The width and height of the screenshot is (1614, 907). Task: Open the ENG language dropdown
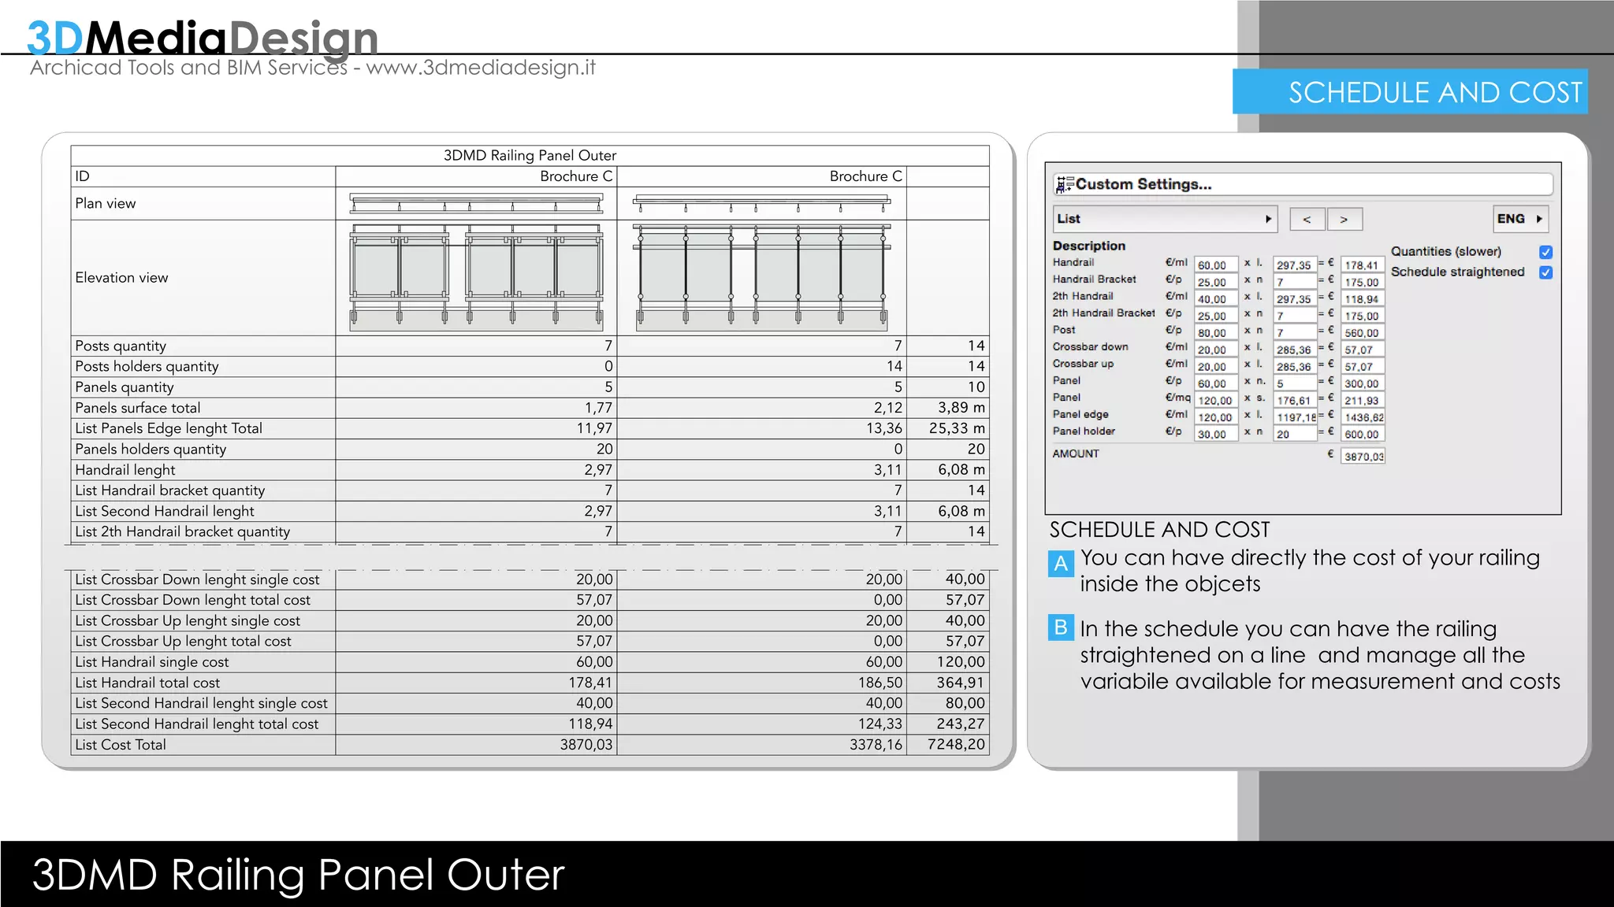click(1519, 219)
